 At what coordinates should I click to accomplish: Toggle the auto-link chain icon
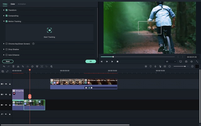(7, 71)
